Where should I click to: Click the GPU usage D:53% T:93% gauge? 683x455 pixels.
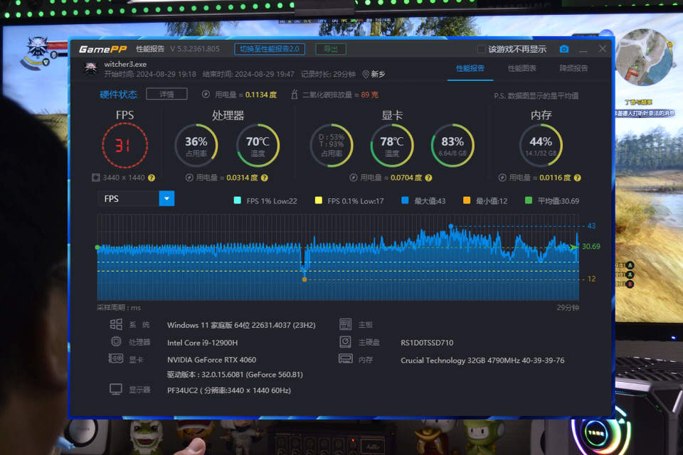[332, 146]
